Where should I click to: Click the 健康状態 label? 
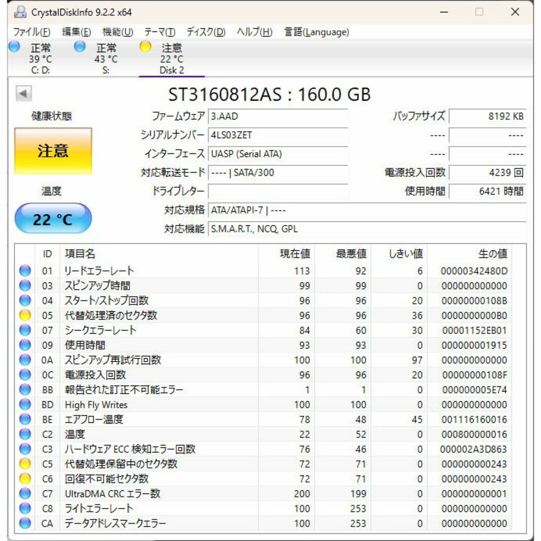click(52, 116)
